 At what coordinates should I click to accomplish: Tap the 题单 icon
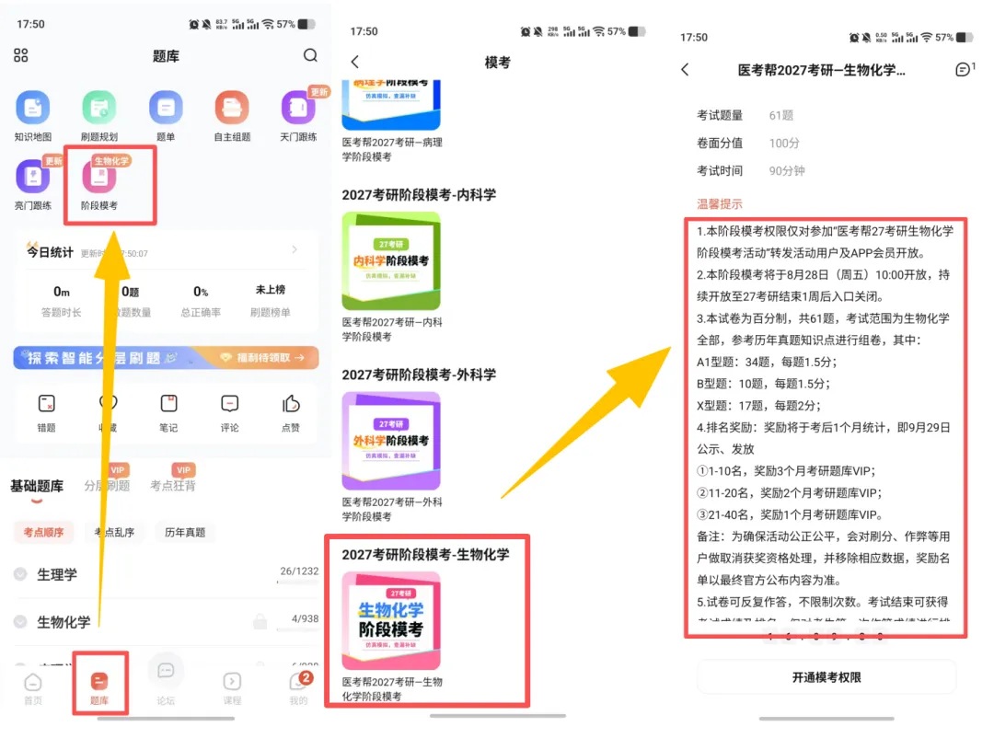pyautogui.click(x=166, y=108)
